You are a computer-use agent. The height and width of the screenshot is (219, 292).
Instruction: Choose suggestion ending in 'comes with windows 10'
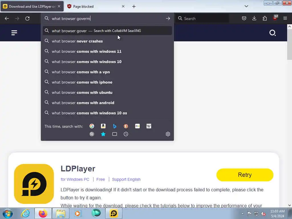click(107, 62)
